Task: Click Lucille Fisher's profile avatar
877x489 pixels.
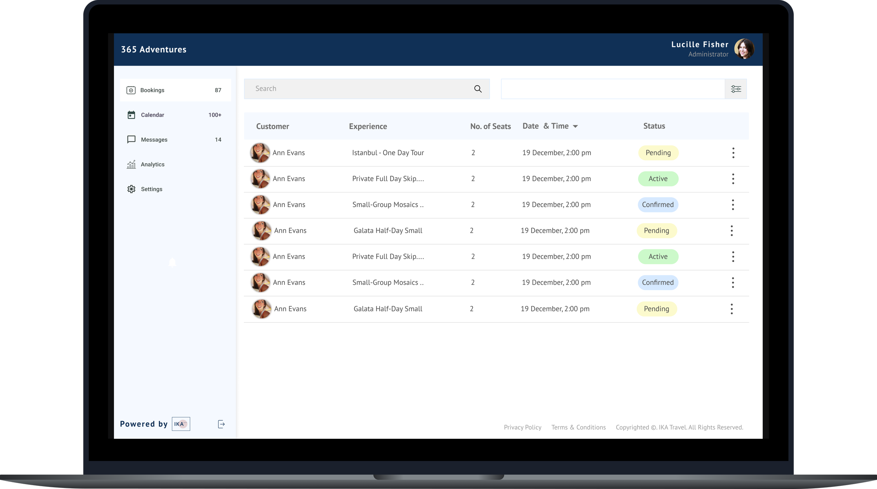Action: point(744,49)
